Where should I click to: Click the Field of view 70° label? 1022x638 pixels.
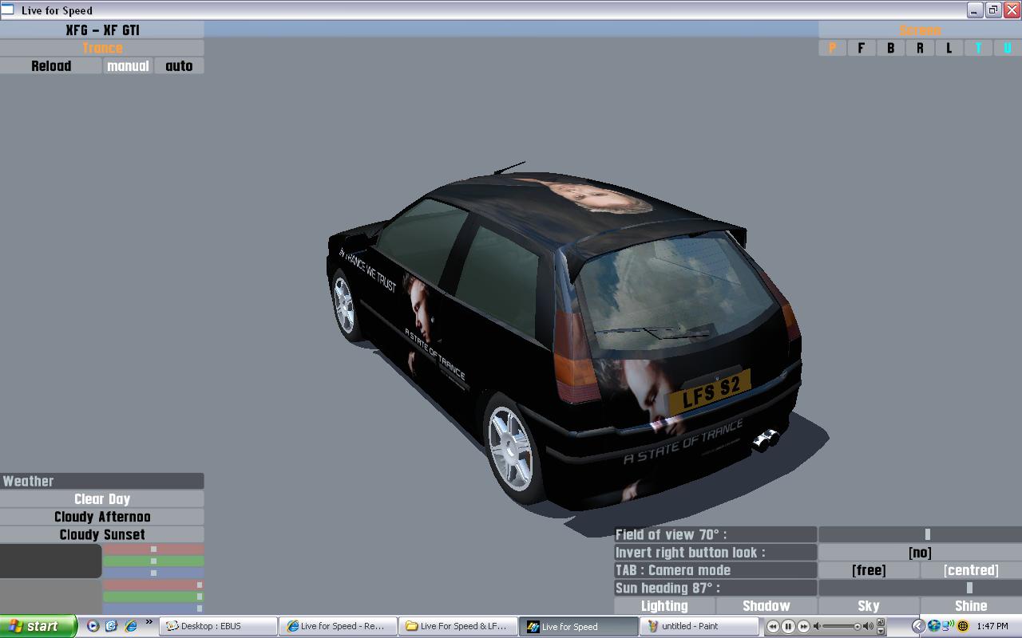[715, 534]
